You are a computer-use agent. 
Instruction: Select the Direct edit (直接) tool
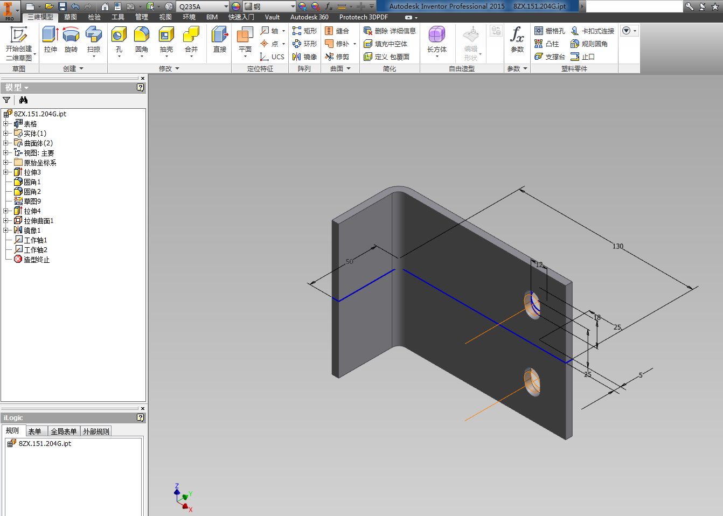[220, 40]
